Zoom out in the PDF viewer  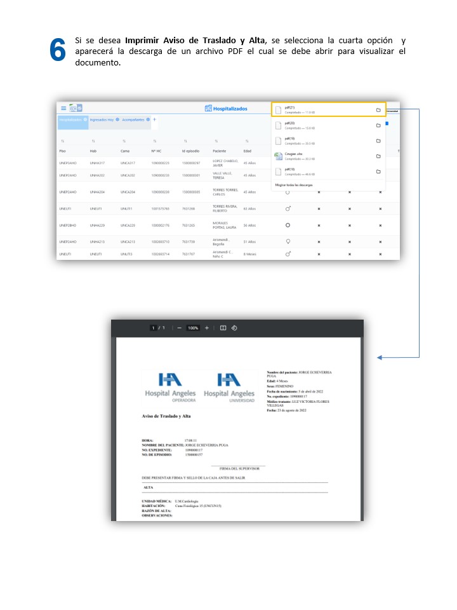click(180, 328)
